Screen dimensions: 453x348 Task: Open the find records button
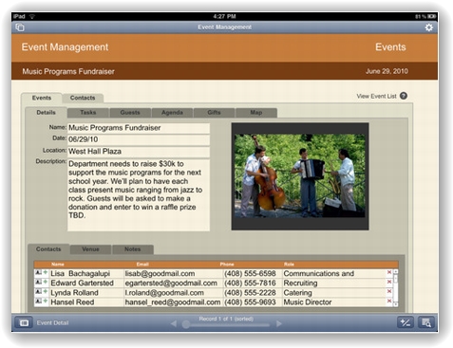[426, 322]
